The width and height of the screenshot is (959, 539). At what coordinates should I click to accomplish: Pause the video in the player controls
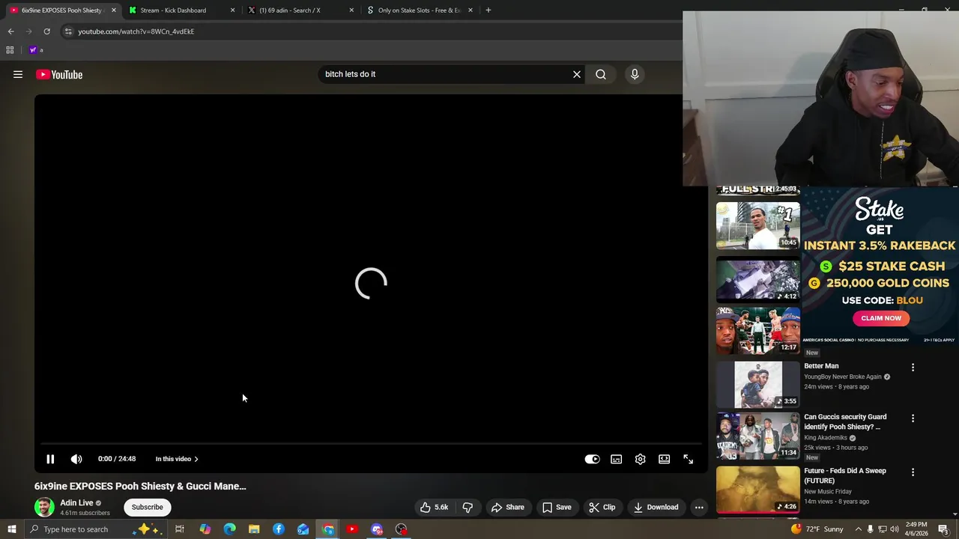coord(50,459)
